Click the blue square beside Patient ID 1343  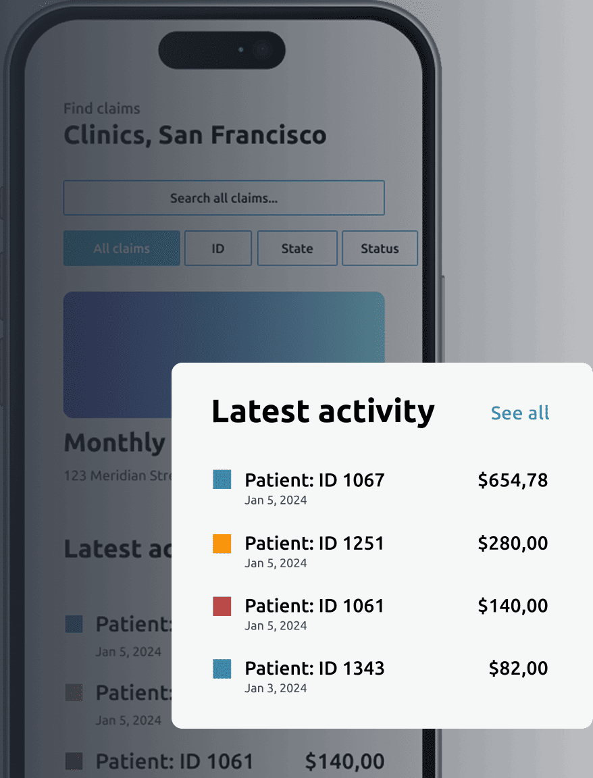[222, 669]
